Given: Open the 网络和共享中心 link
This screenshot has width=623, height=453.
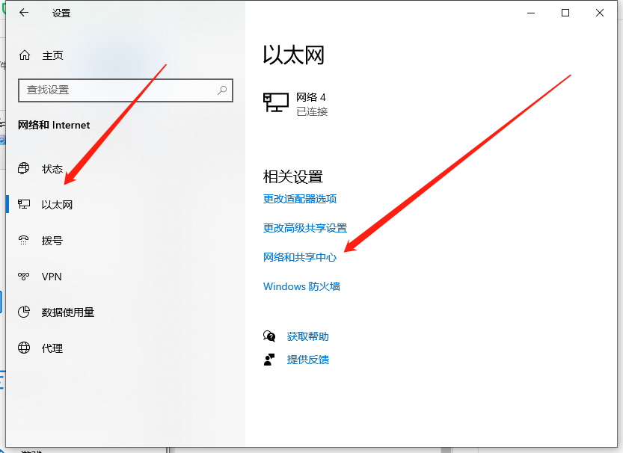Looking at the screenshot, I should (300, 257).
